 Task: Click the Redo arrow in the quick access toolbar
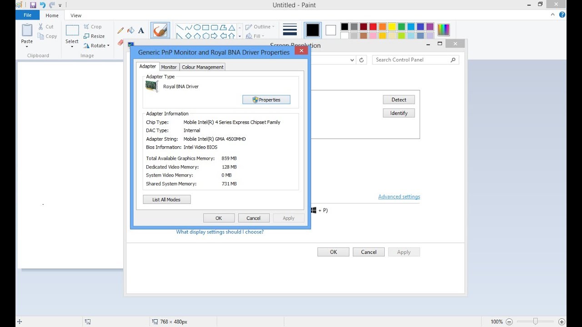pyautogui.click(x=52, y=5)
